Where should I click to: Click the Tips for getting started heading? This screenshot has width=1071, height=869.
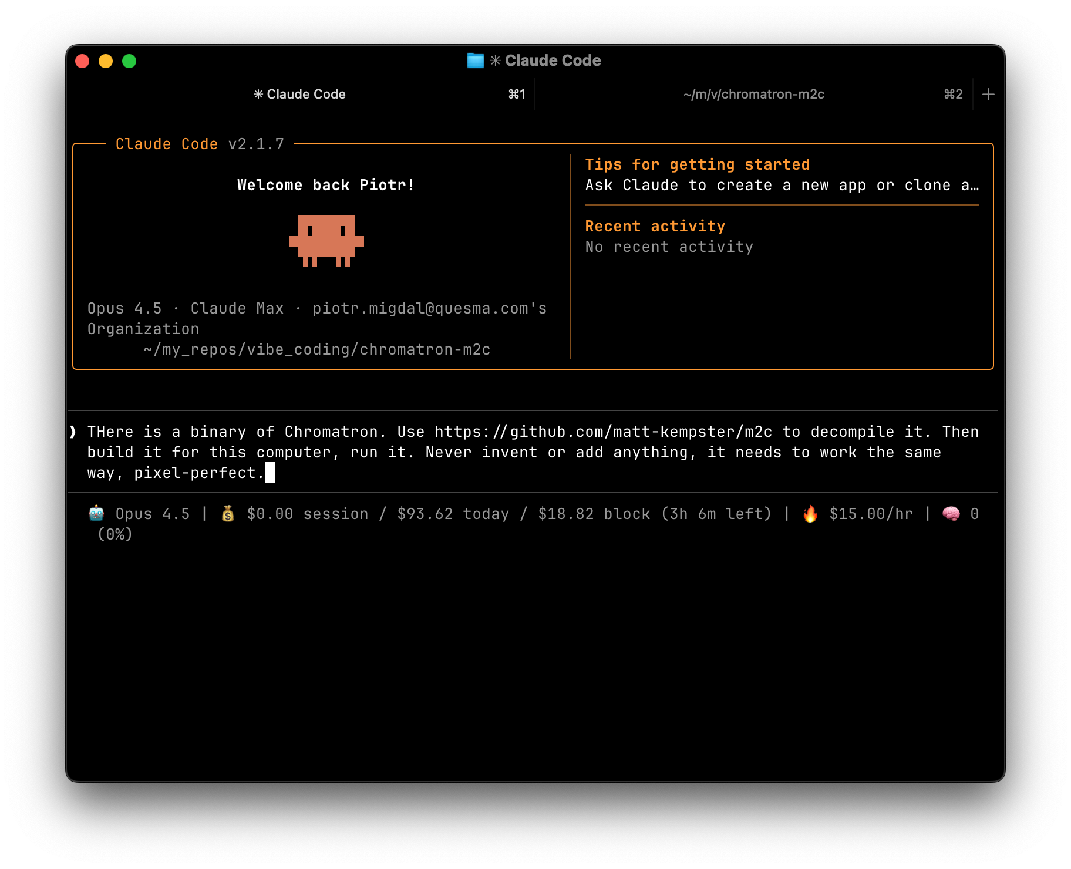(698, 165)
